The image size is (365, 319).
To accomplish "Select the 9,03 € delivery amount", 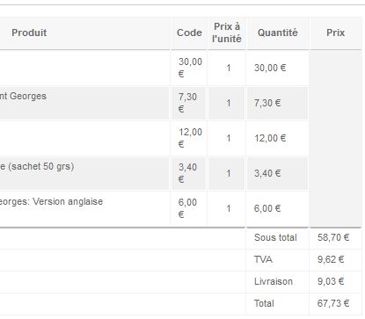I will coord(331,281).
